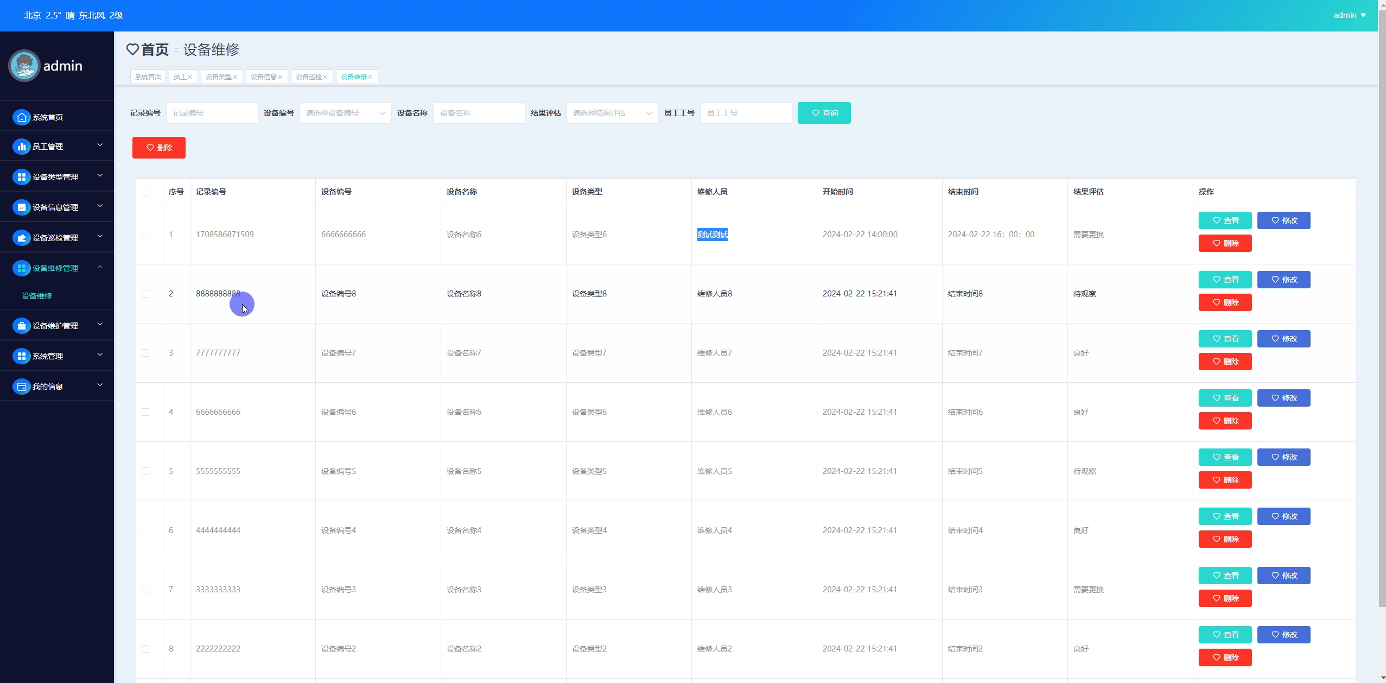The width and height of the screenshot is (1386, 683).
Task: Switch to the 设备信息 tab
Action: coord(263,77)
